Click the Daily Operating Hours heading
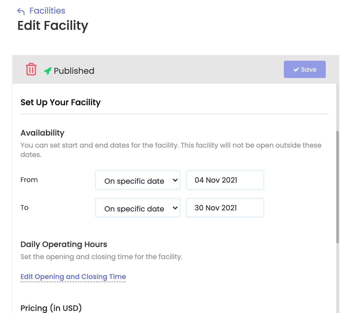352x313 pixels. 64,244
